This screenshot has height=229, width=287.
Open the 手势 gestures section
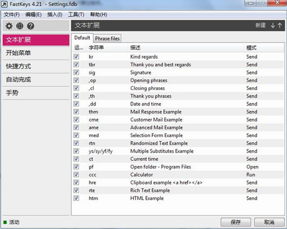coord(36,93)
